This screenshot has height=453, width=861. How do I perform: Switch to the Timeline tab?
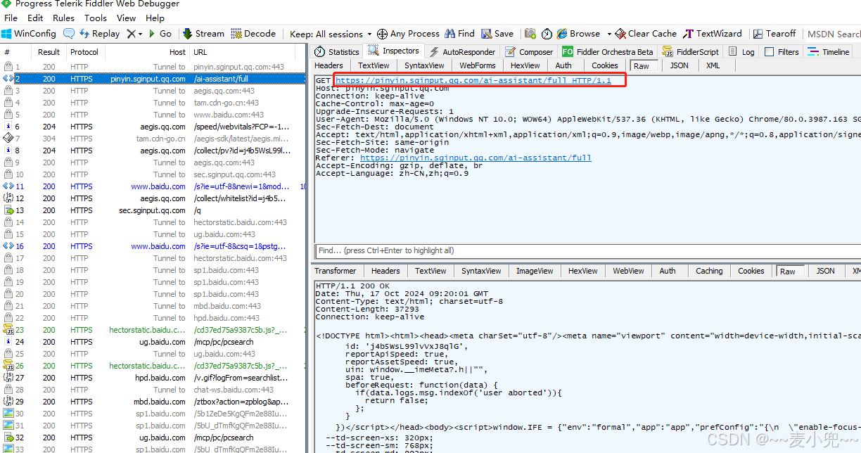pos(829,51)
